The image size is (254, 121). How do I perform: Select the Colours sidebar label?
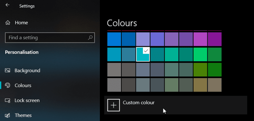[23, 85]
